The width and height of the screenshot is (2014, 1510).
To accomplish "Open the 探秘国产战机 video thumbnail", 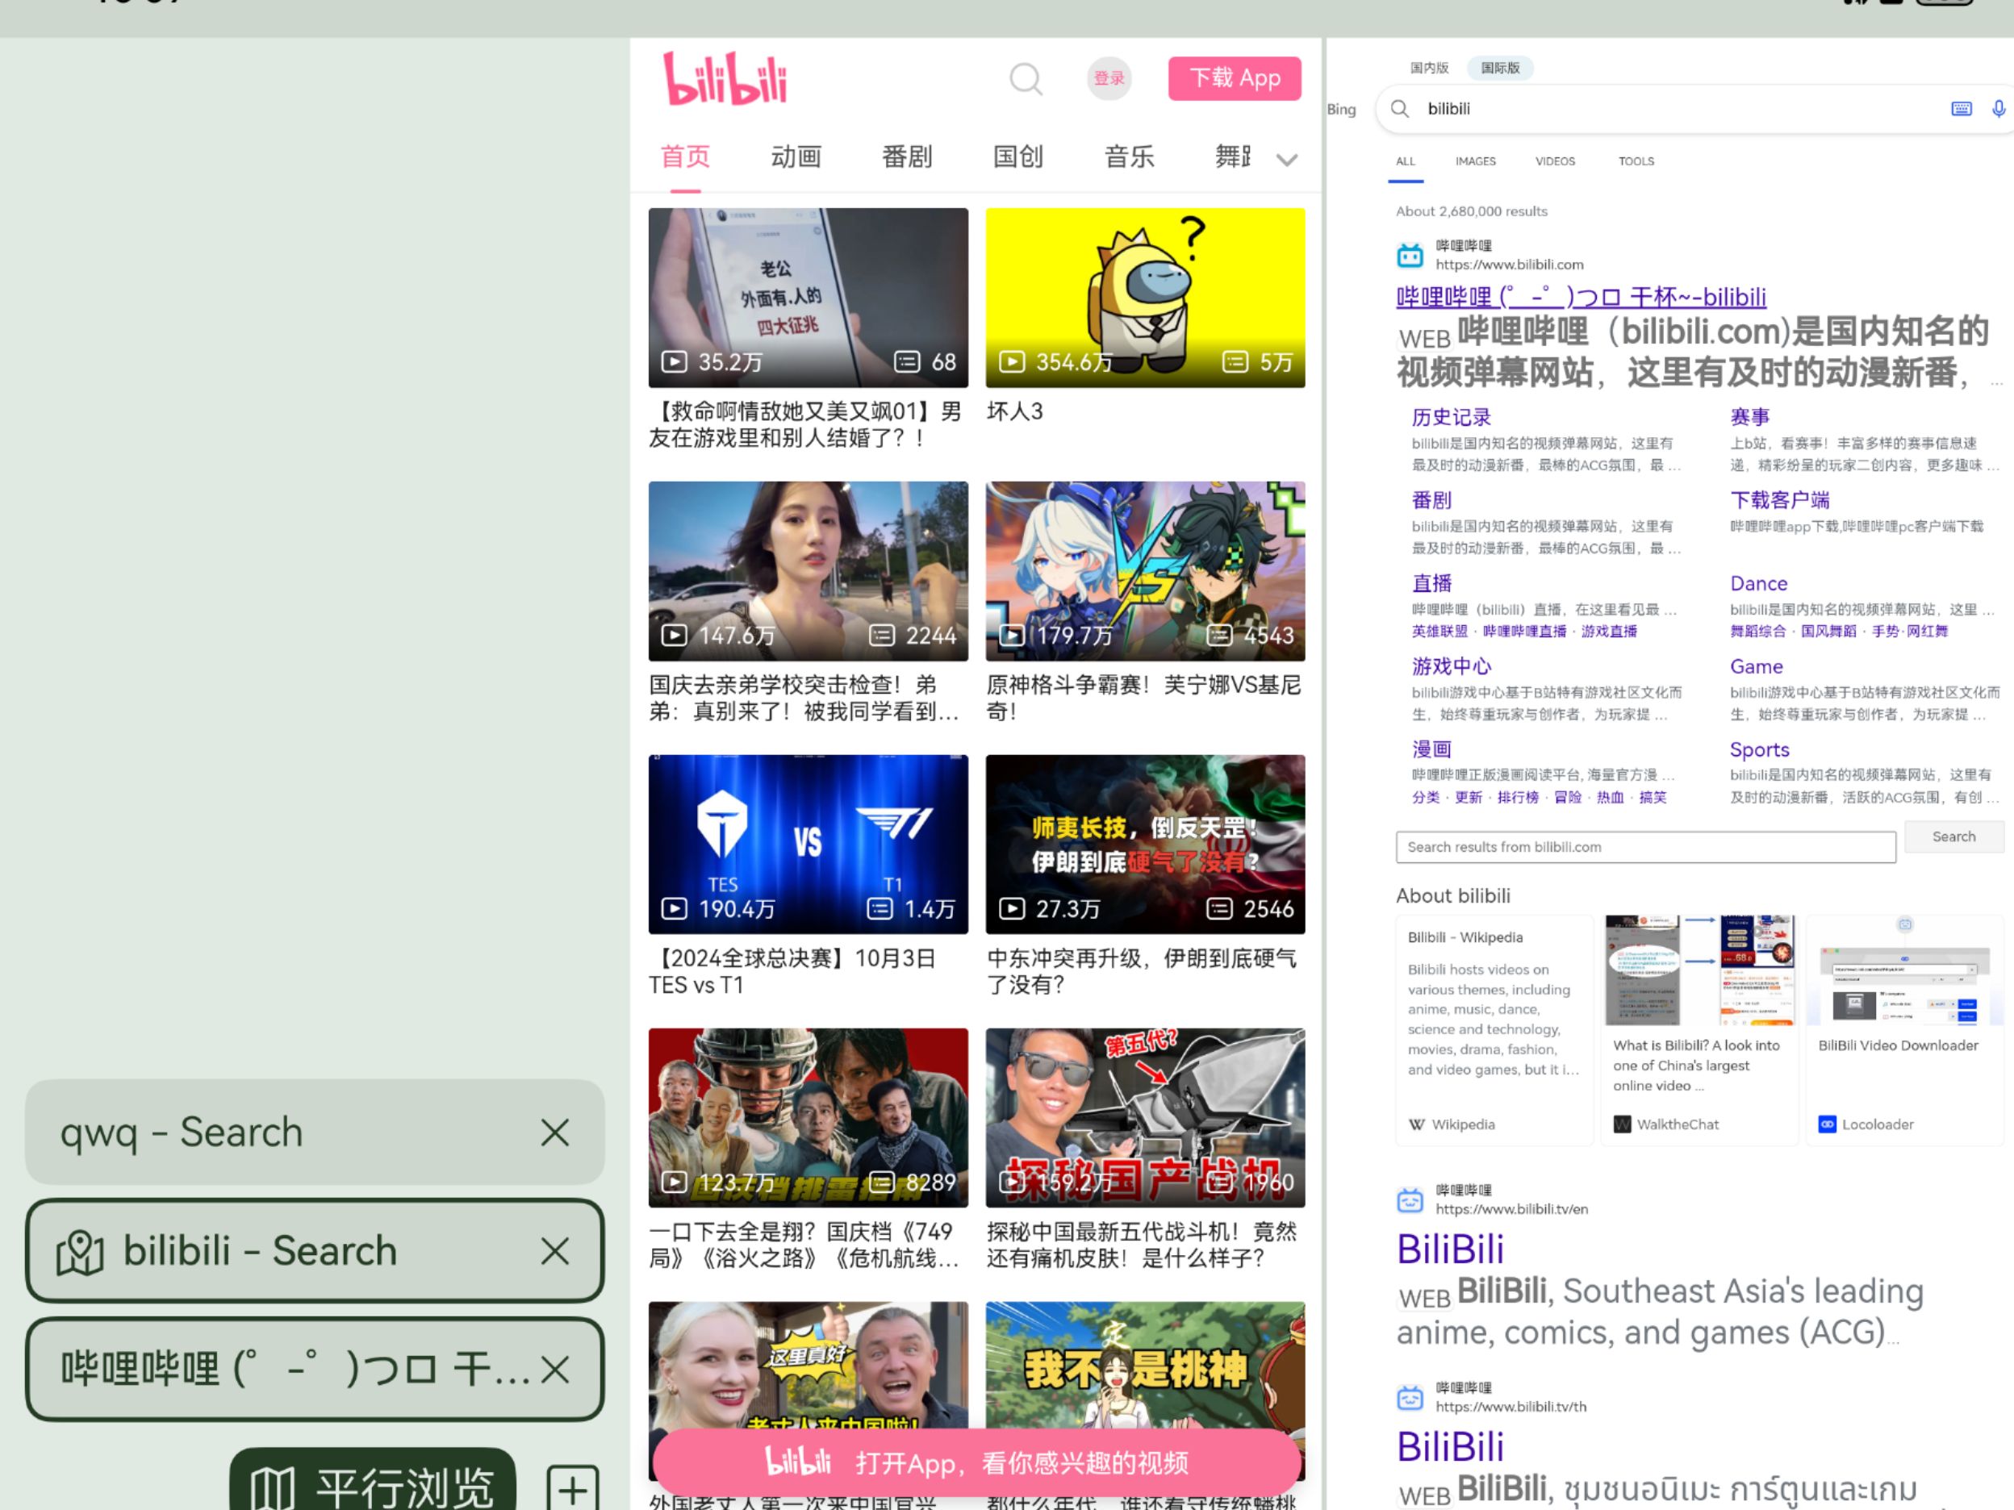I will [1144, 1118].
